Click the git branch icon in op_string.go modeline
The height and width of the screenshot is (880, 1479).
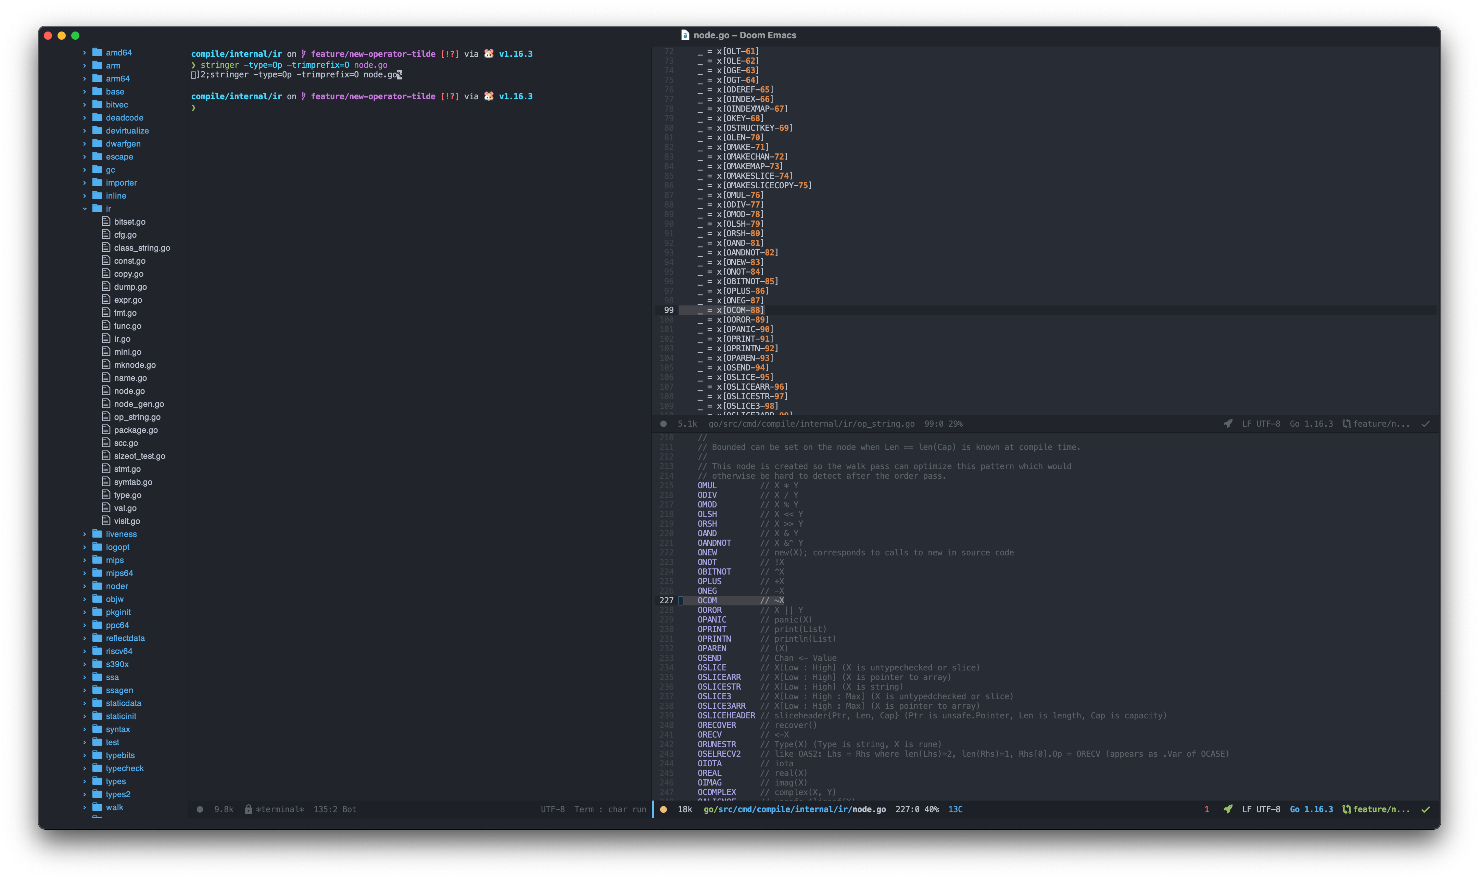(1347, 424)
